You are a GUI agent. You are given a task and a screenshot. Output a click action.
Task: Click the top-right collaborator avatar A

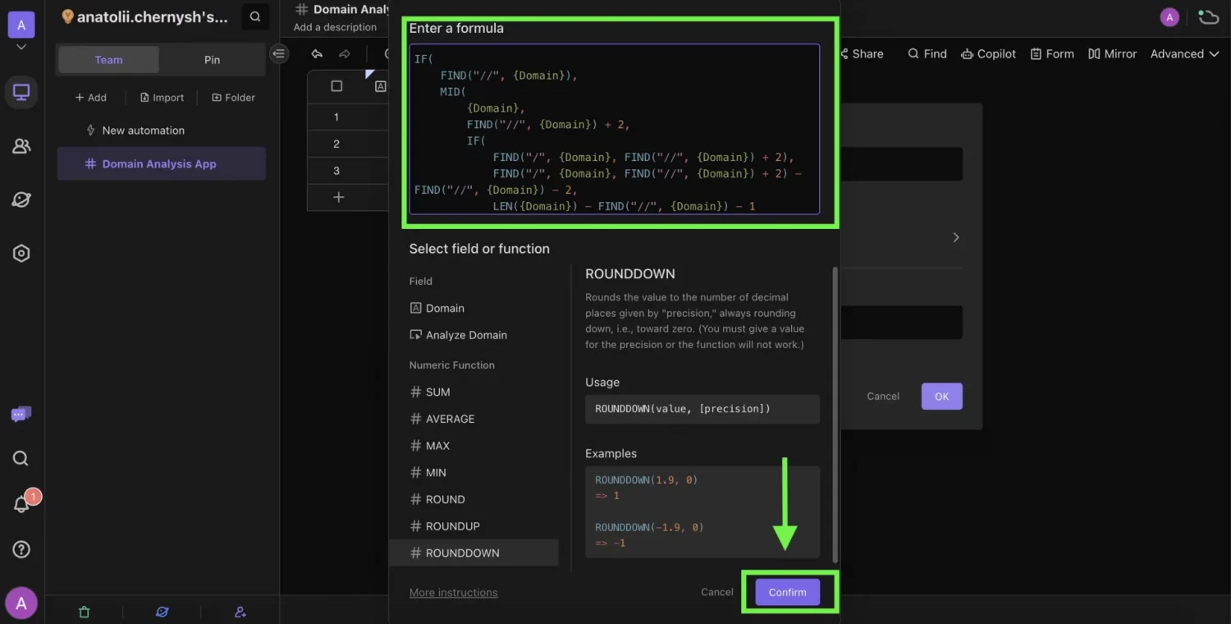point(1169,17)
